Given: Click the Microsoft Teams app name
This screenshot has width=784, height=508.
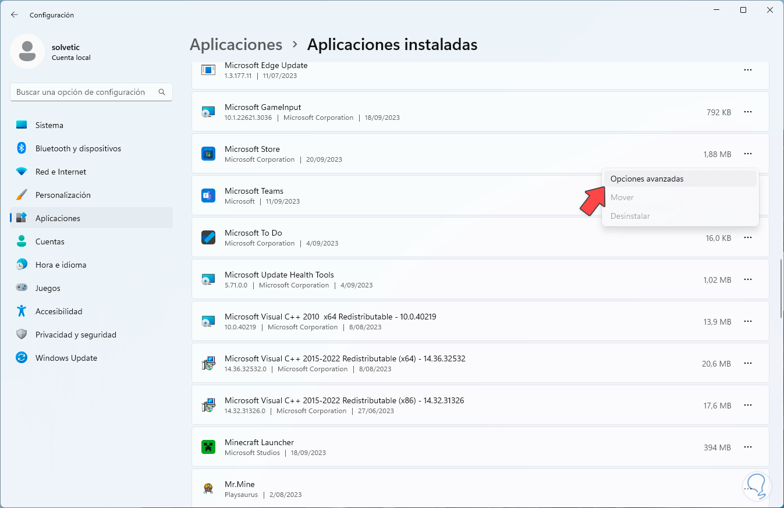Looking at the screenshot, I should [254, 191].
